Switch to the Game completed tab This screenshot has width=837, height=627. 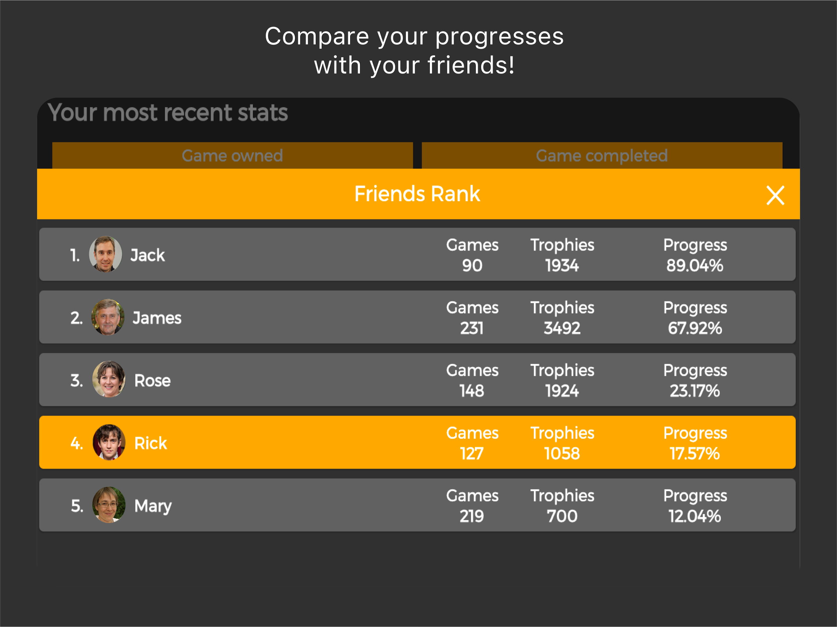[x=602, y=156]
